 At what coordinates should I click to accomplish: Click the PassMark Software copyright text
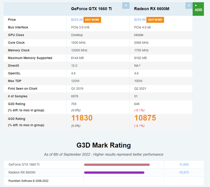tap(29, 181)
